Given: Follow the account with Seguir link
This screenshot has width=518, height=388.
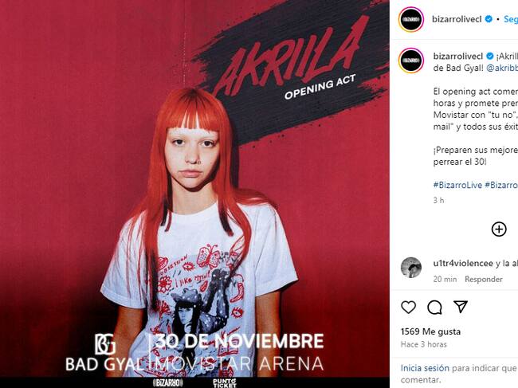Looking at the screenshot, I should coord(511,19).
